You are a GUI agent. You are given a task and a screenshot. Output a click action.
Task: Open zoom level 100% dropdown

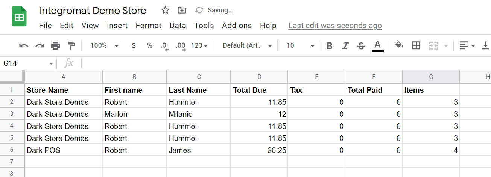105,46
